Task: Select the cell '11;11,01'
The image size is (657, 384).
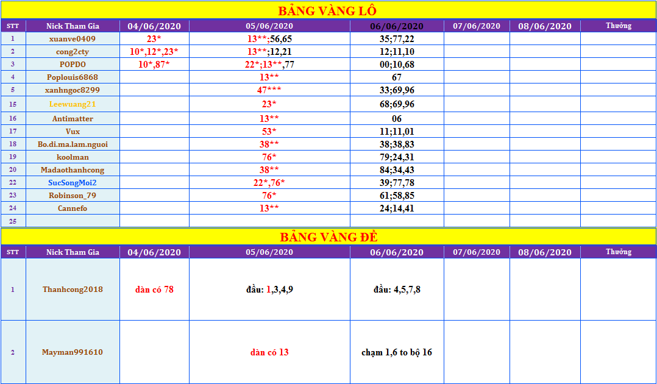Action: pyautogui.click(x=397, y=132)
